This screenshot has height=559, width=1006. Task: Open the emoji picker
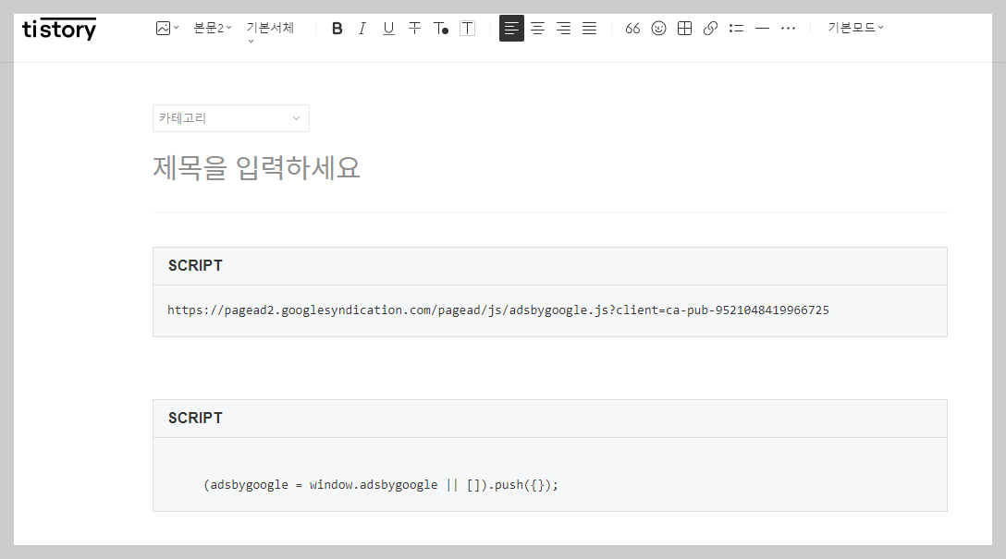pyautogui.click(x=658, y=28)
